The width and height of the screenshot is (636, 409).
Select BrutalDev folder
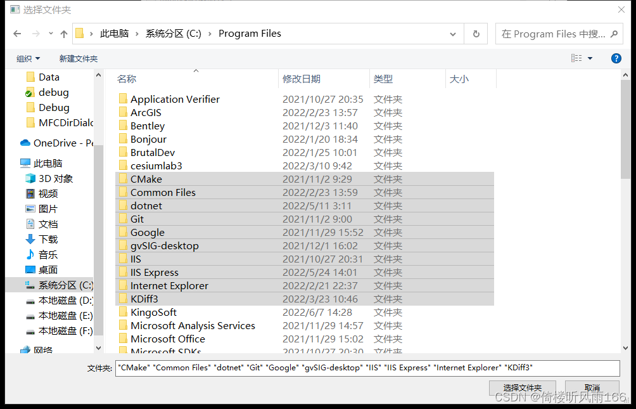[153, 153]
